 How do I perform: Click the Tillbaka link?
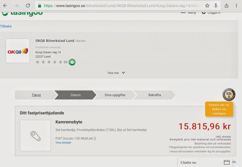pyautogui.click(x=6, y=26)
